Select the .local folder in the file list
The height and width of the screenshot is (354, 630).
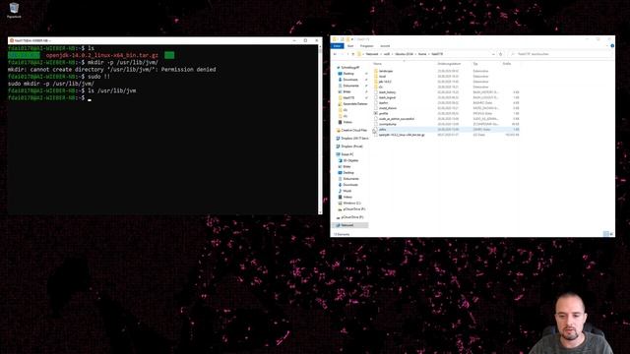[382, 77]
